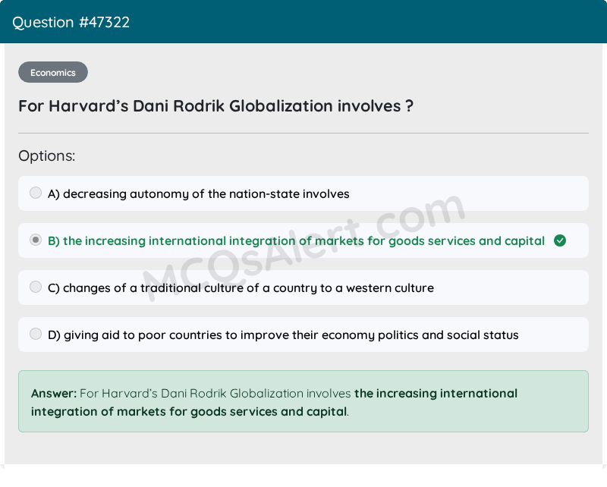This screenshot has height=487, width=607.
Task: Select radio button for option D
Action: click(36, 334)
